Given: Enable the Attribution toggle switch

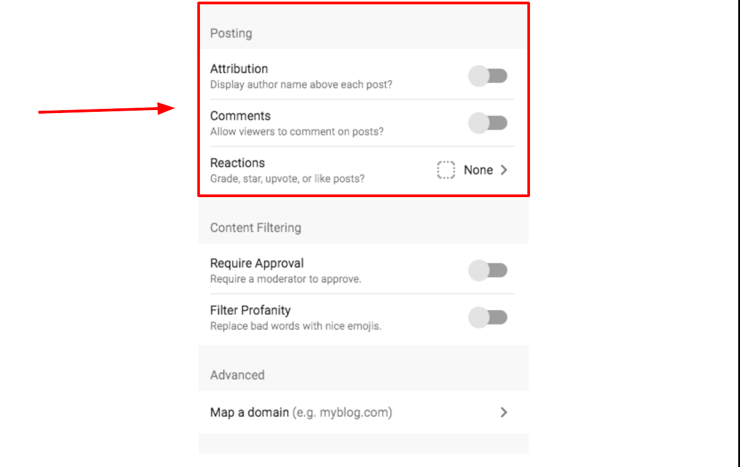Looking at the screenshot, I should (x=488, y=76).
